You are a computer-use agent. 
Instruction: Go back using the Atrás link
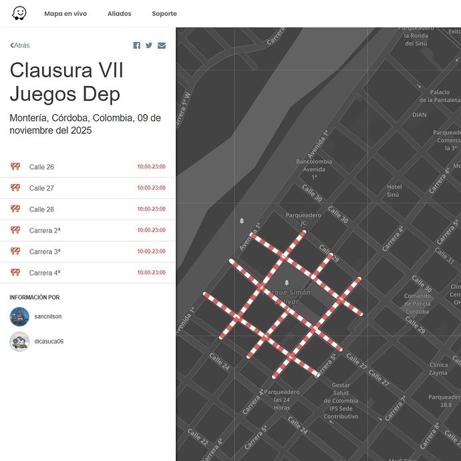(x=20, y=45)
